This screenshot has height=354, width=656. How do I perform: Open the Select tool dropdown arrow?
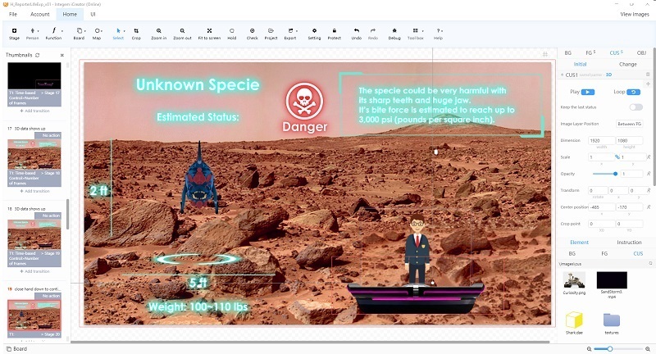124,31
